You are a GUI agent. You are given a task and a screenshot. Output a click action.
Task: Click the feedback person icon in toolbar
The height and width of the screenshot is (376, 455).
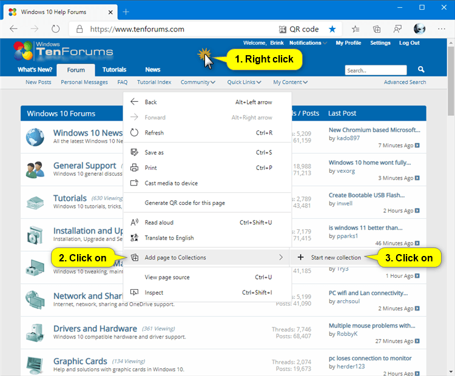pos(397,29)
